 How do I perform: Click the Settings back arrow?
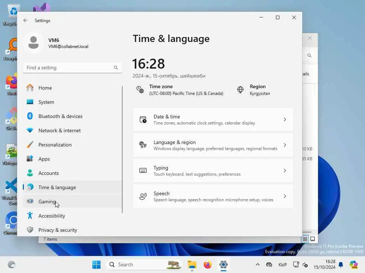click(x=25, y=20)
